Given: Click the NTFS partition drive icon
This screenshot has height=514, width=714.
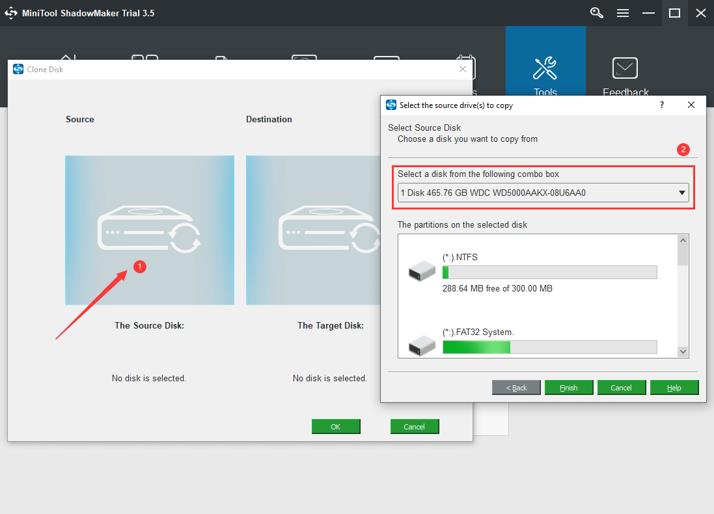Looking at the screenshot, I should point(422,271).
